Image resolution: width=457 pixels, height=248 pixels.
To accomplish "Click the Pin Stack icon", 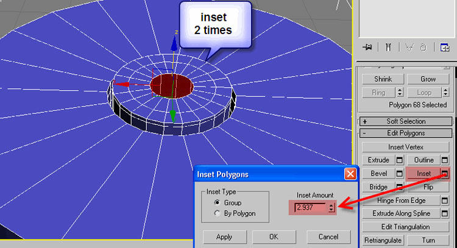I will click(x=367, y=48).
